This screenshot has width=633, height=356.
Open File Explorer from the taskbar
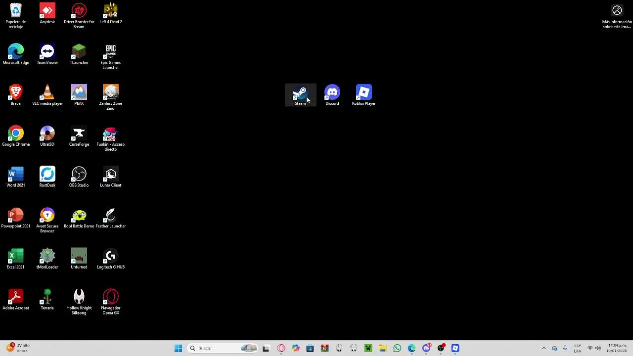click(x=382, y=348)
